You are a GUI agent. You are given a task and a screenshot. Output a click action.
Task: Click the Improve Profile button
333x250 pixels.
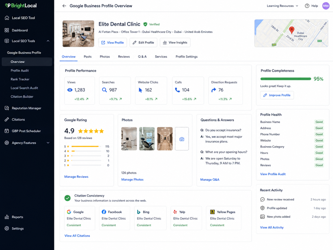tap(277, 95)
